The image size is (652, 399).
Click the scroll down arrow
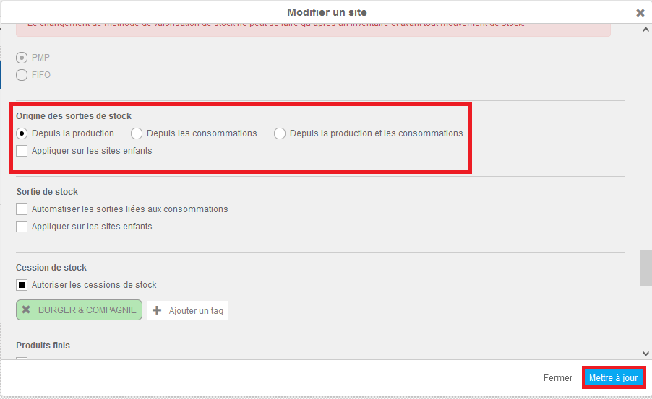(645, 354)
